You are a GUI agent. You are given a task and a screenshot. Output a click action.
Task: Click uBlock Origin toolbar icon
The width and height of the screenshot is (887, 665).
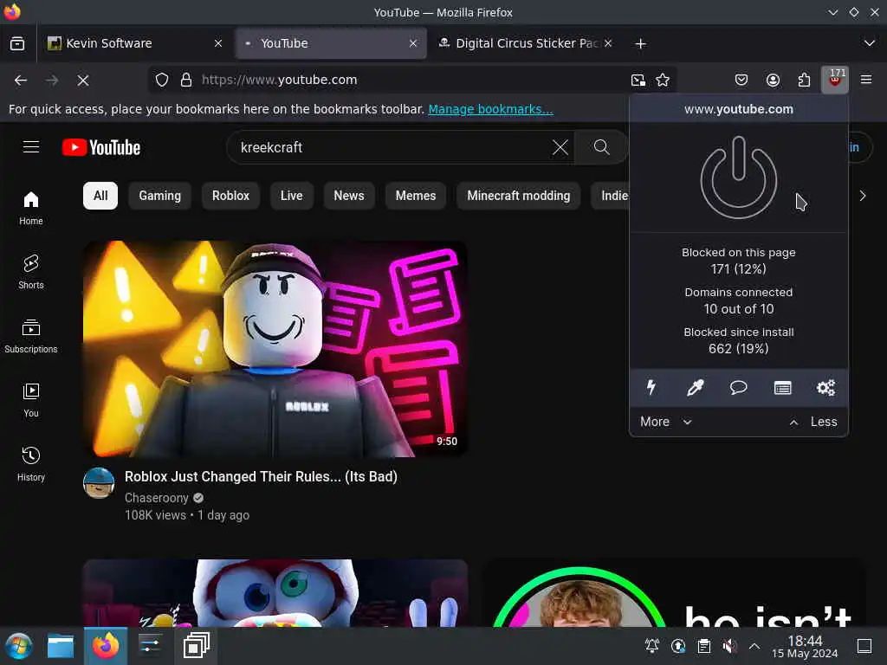(x=834, y=80)
